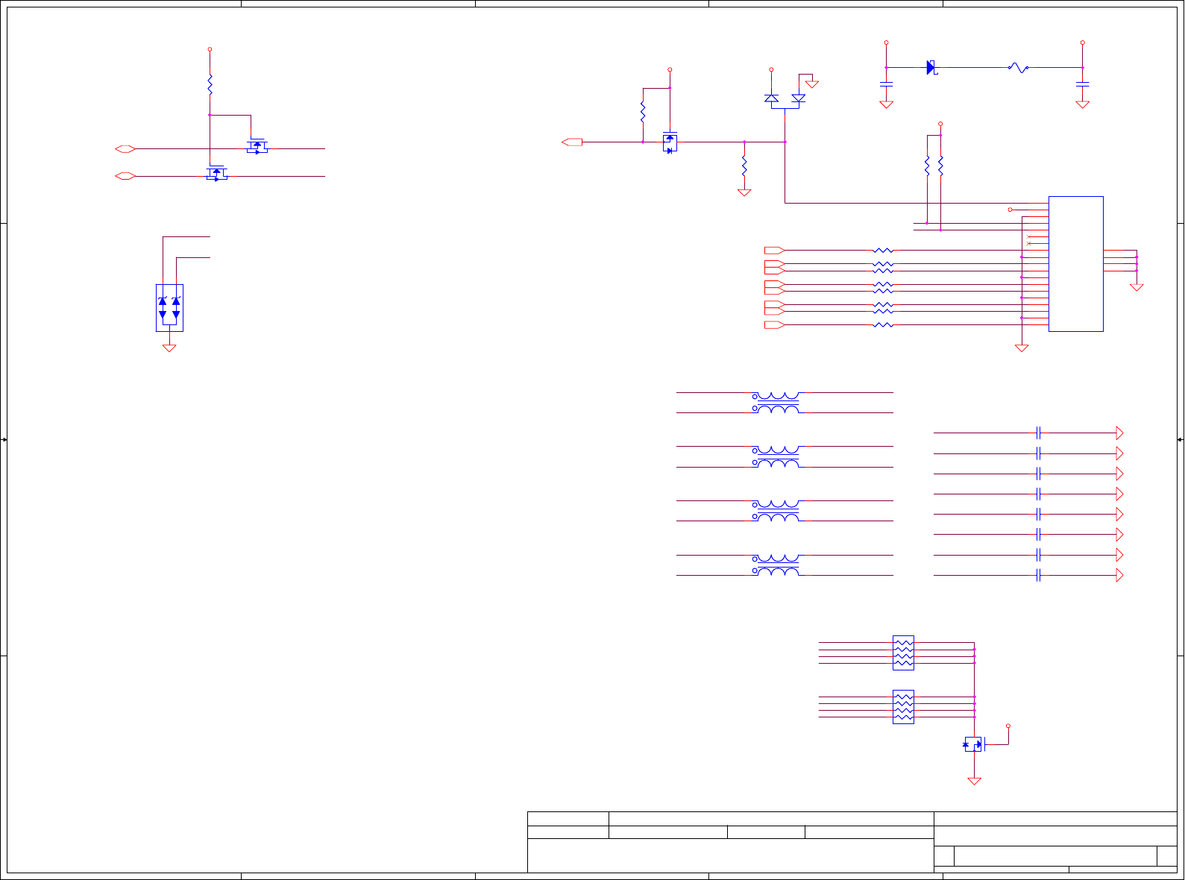Select the center MOSFET next to the input port
This screenshot has width=1185, height=880.
[x=670, y=142]
